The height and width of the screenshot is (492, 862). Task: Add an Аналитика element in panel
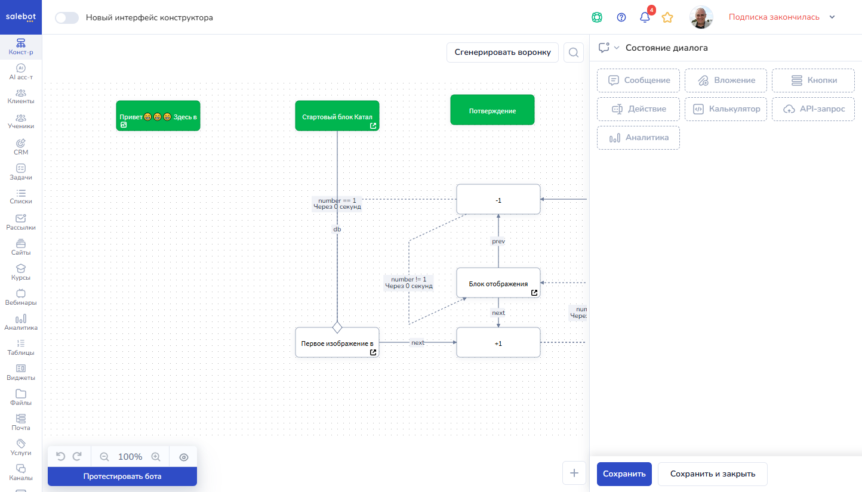[x=638, y=138]
